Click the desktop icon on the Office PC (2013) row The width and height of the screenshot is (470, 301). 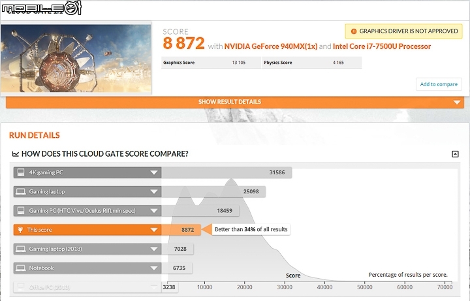pos(21,287)
